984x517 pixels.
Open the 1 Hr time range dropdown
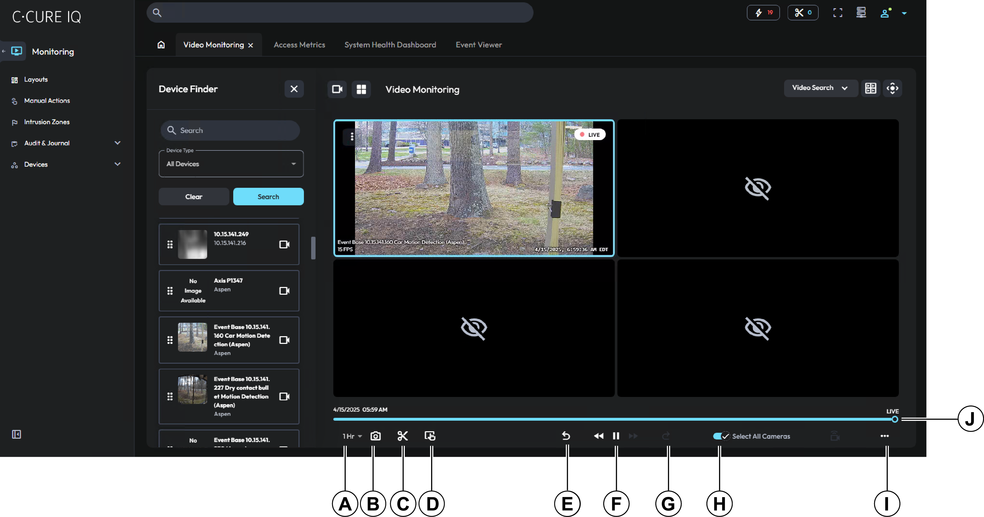click(x=352, y=436)
